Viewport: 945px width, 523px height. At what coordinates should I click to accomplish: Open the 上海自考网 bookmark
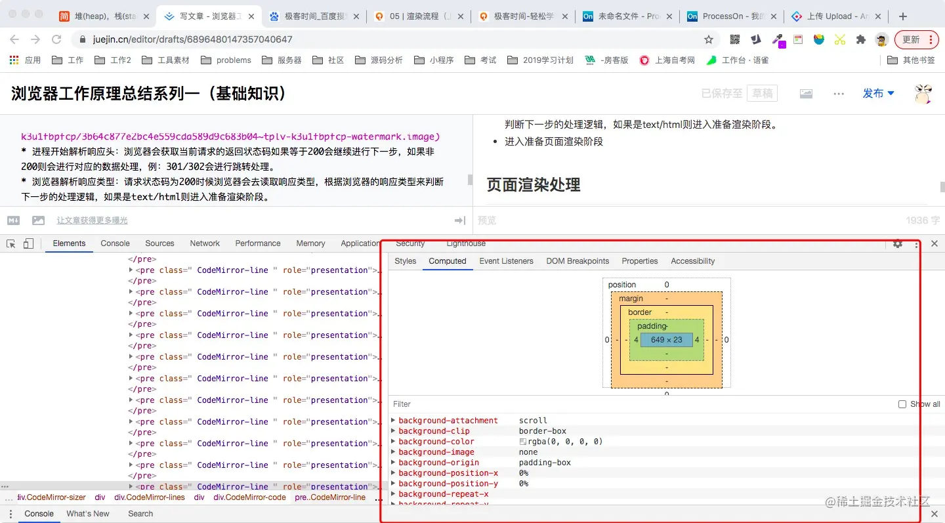(x=667, y=60)
